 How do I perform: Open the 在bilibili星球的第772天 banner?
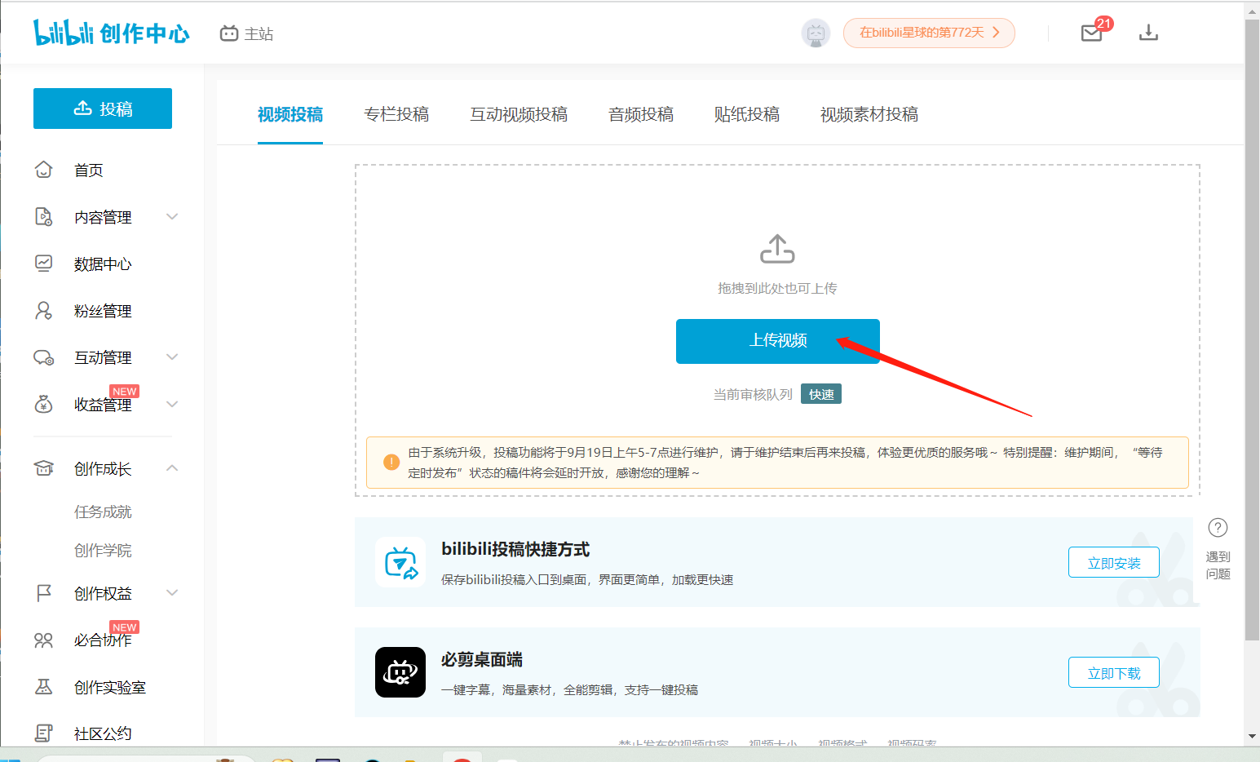click(x=929, y=33)
